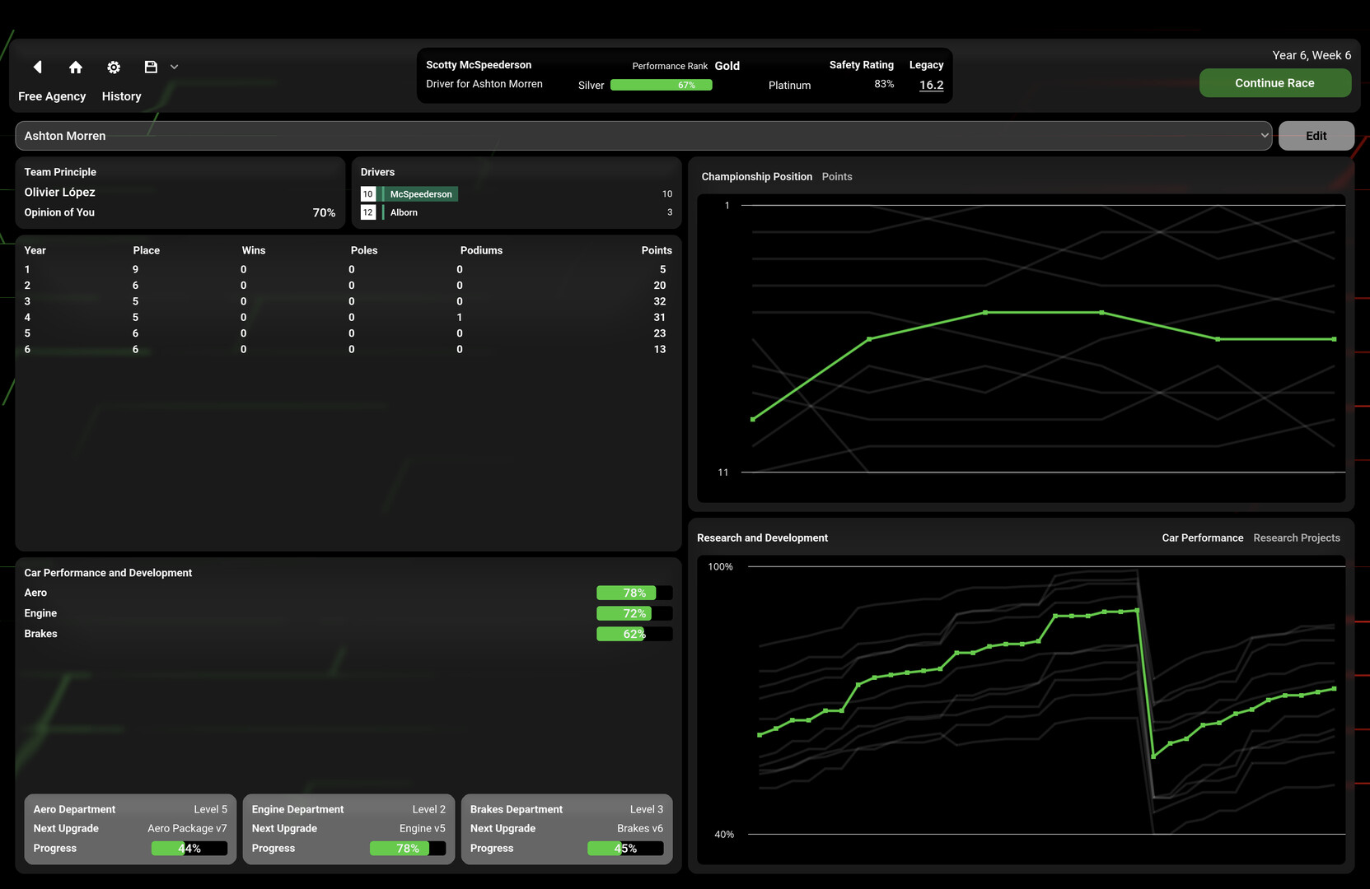
Task: Expand the chevron next to the save icon
Action: pos(174,67)
